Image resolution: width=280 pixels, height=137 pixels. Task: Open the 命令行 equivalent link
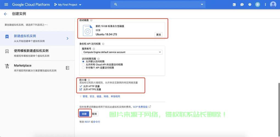97,122
